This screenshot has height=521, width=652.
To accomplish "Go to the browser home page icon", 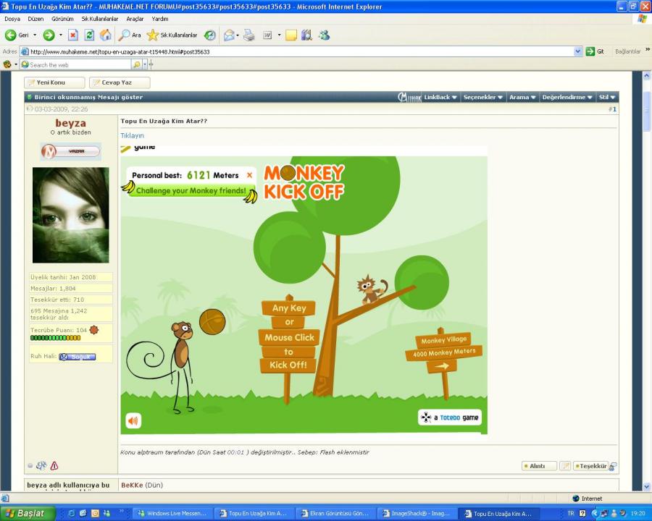I will [106, 35].
